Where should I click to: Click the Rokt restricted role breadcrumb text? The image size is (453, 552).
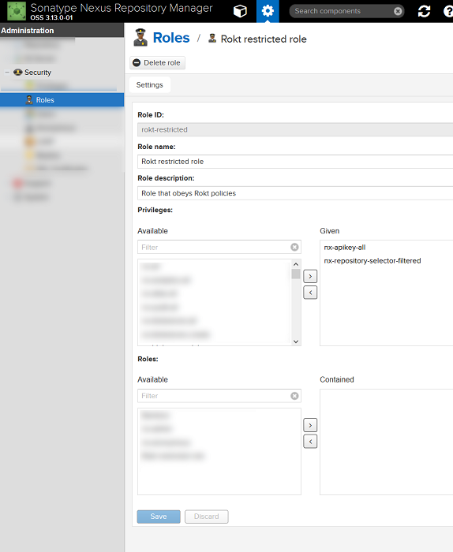264,39
